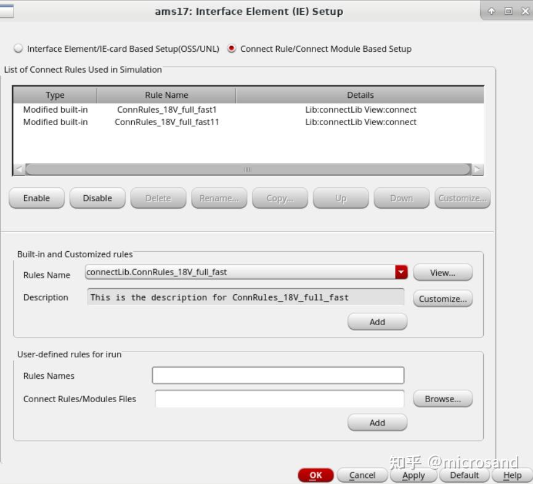Click the window shade up-arrow icon in title bar
Screen dimensions: 533x484
coord(492,11)
